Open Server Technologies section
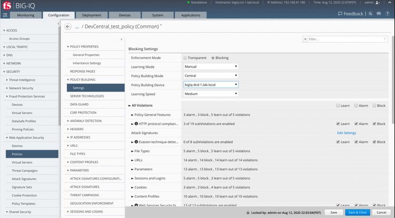Image resolution: width=395 pixels, height=218 pixels. pyautogui.click(x=87, y=96)
